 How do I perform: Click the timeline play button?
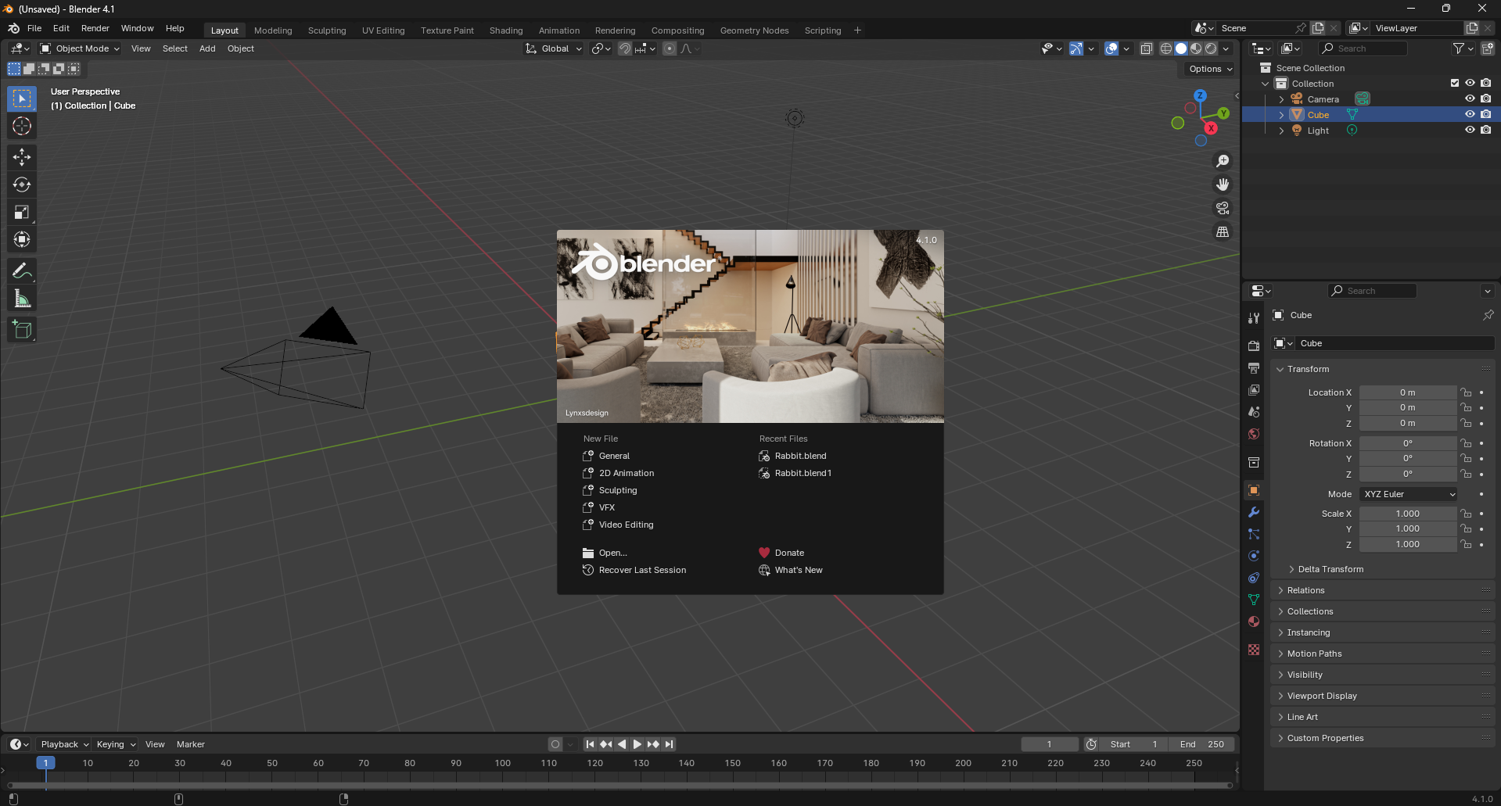tap(637, 744)
